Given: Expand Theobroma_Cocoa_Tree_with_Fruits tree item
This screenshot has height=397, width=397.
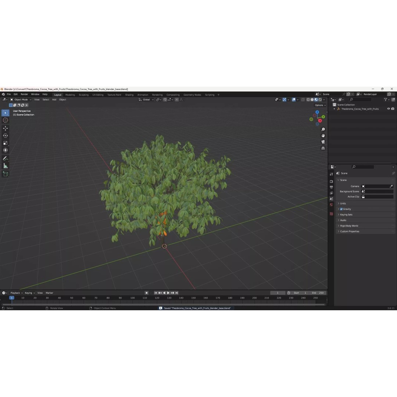Looking at the screenshot, I should tap(335, 109).
